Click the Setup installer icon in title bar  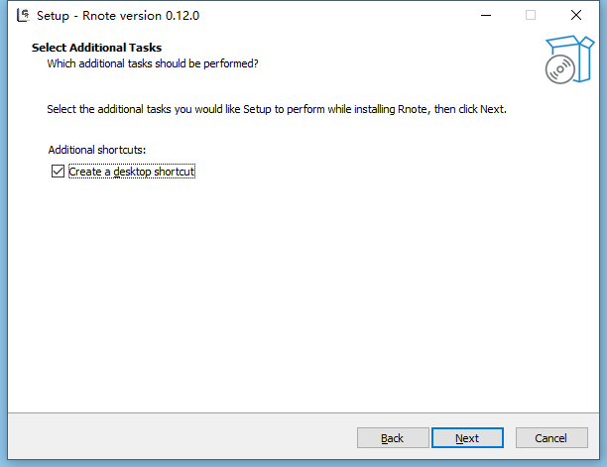(20, 15)
